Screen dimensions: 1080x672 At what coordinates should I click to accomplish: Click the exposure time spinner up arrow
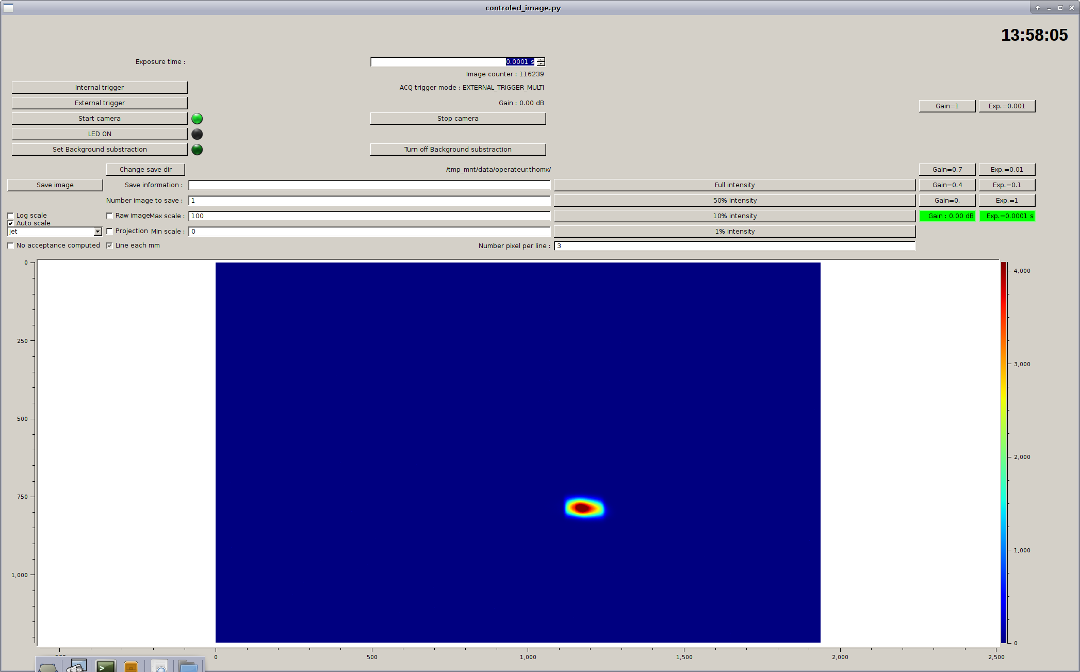coord(540,59)
